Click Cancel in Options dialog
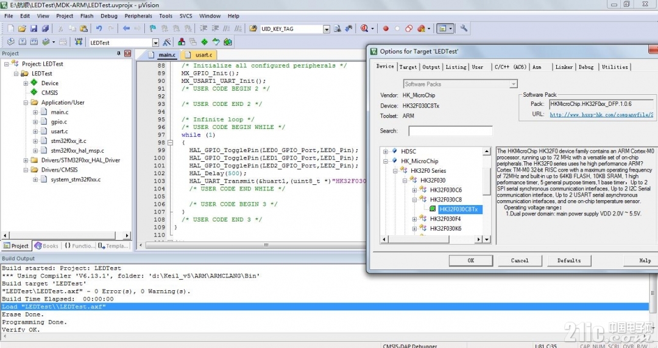Viewport: 658px width, 348px height. pos(520,260)
